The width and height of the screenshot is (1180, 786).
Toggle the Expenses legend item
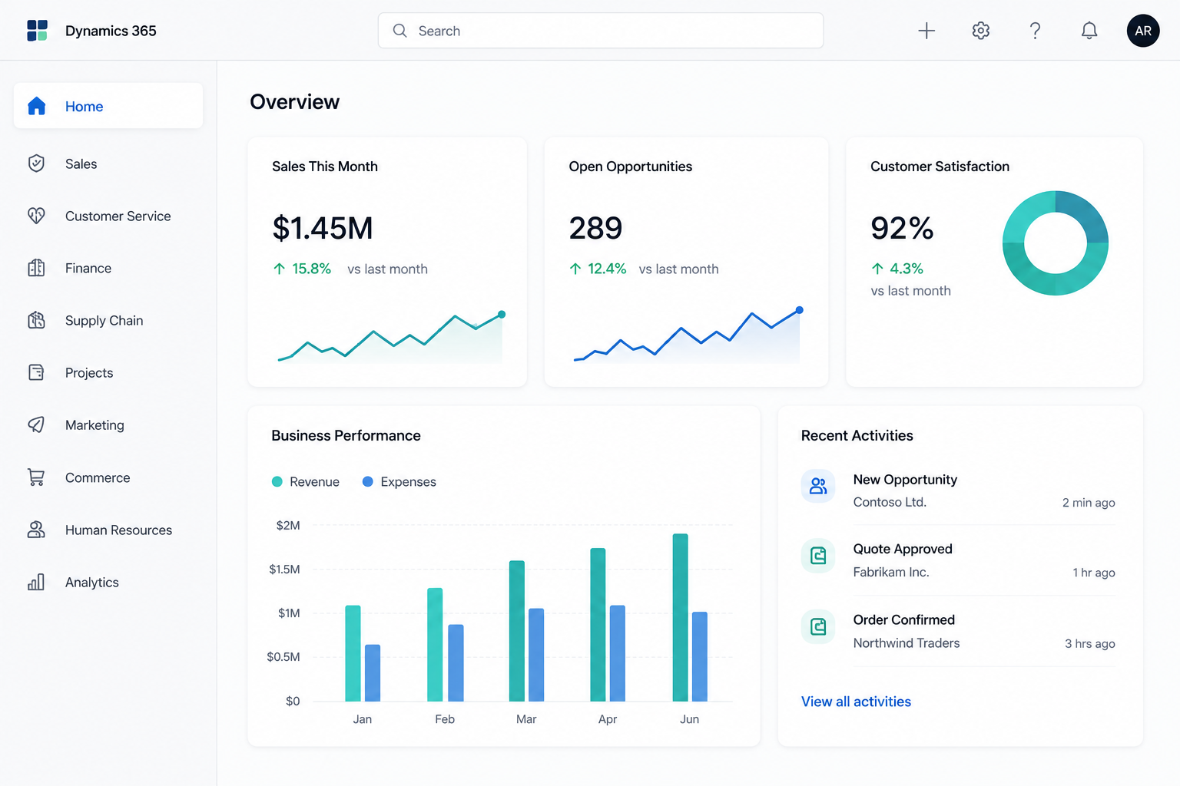pyautogui.click(x=399, y=481)
